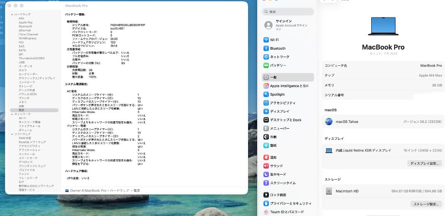Select アプリケーション in software list

30,150
